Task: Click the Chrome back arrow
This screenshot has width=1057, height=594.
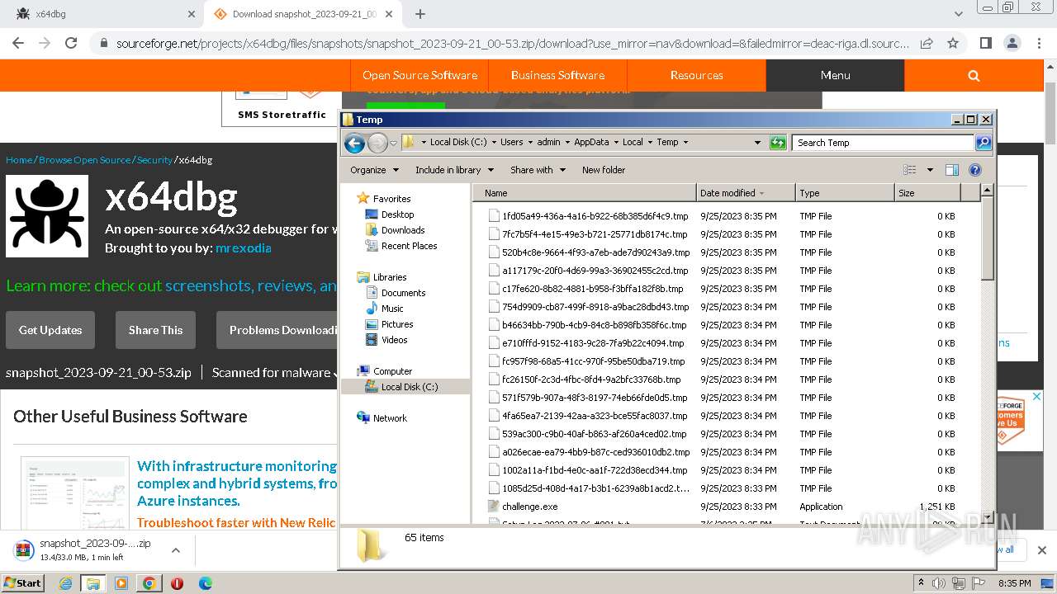Action: tap(19, 43)
